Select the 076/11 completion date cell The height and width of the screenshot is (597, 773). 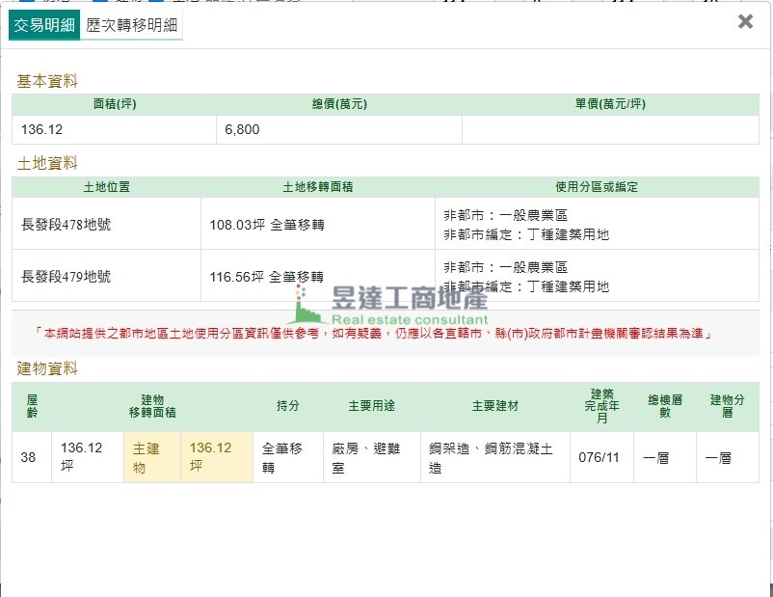tap(600, 457)
